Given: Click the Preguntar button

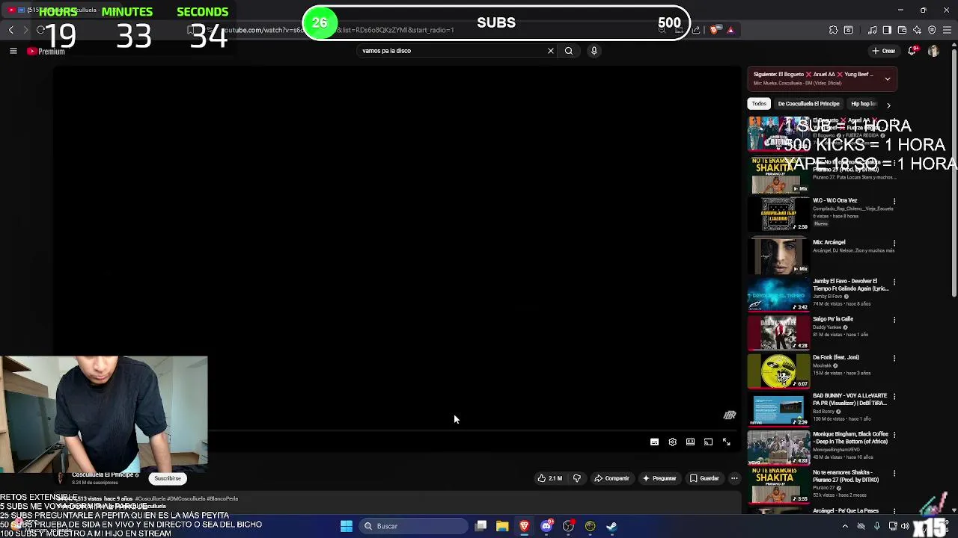Looking at the screenshot, I should point(659,478).
